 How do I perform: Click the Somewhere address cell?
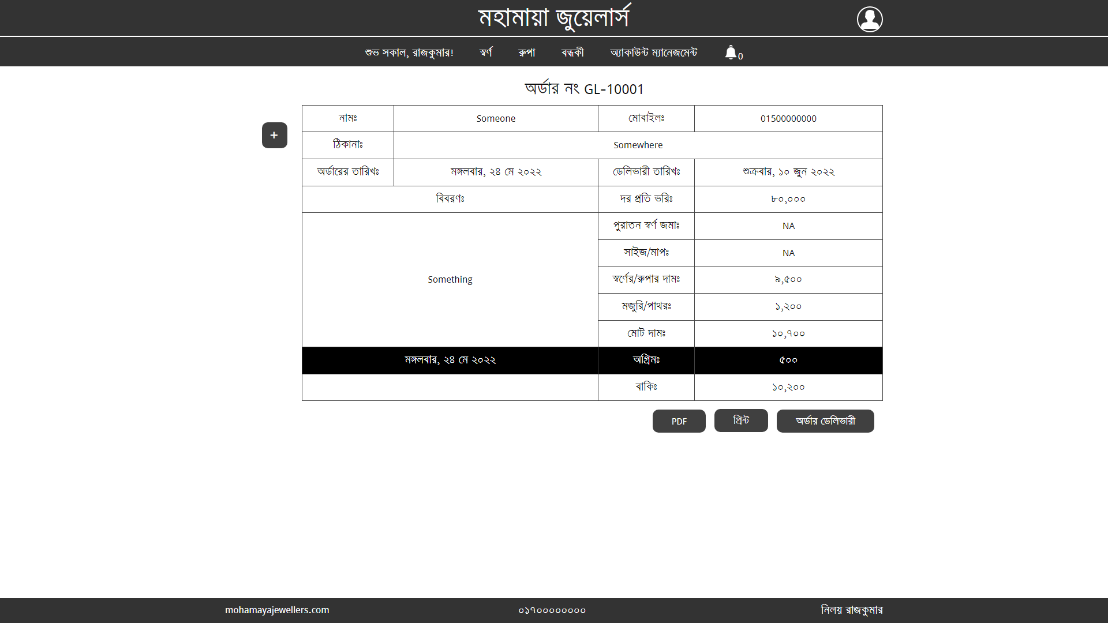638,145
